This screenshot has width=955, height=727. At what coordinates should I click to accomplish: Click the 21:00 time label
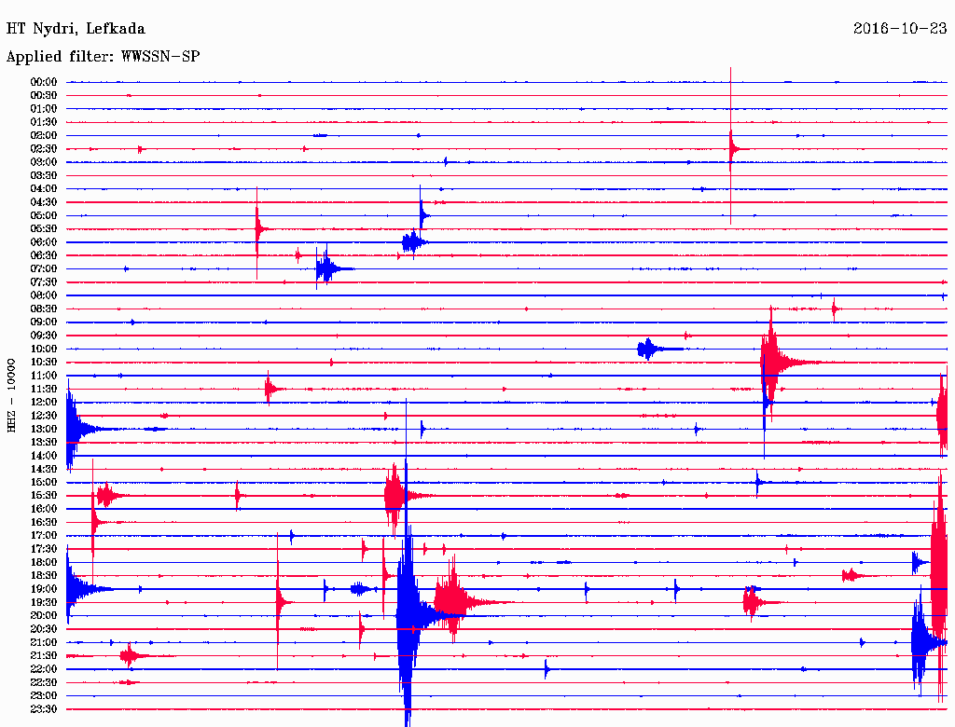point(44,642)
